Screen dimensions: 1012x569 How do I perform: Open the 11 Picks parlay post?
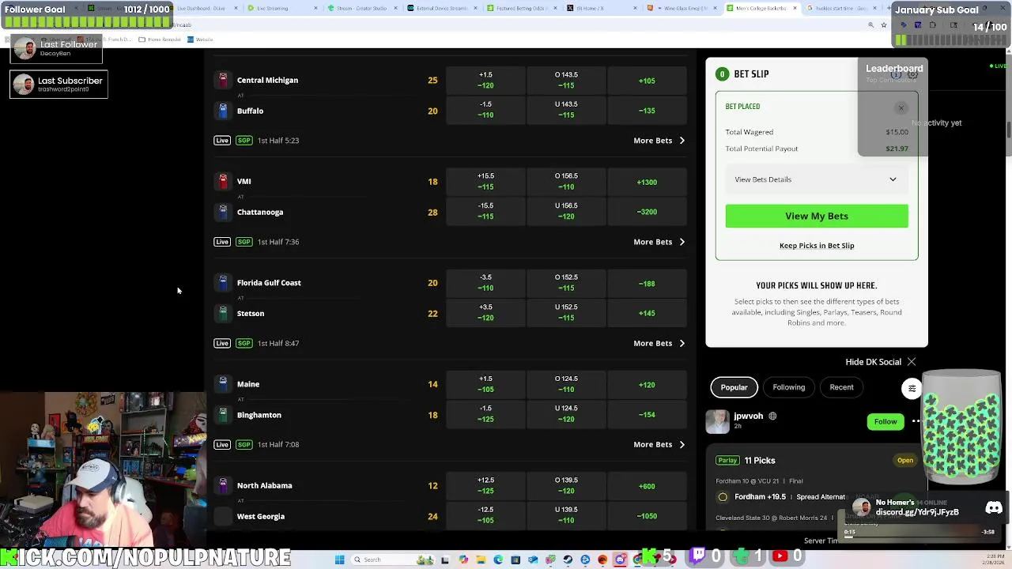[759, 461]
